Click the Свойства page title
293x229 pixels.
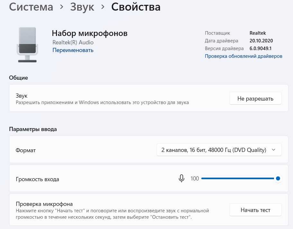[x=136, y=7]
